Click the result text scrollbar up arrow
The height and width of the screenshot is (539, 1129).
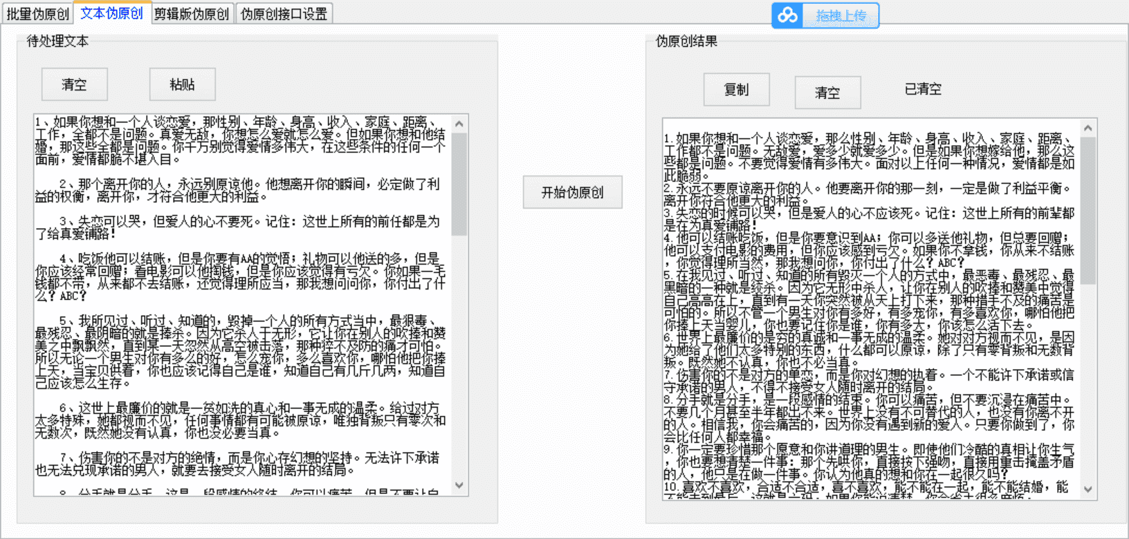pos(1087,129)
